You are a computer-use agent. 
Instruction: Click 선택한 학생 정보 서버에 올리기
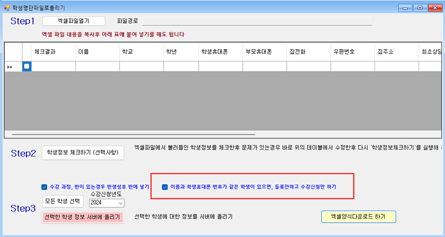(x=83, y=217)
